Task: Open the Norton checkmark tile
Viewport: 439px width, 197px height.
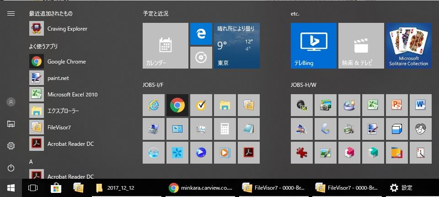Action: [201, 105]
